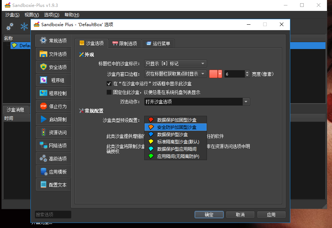Confirm with 确定 button

coord(209,215)
